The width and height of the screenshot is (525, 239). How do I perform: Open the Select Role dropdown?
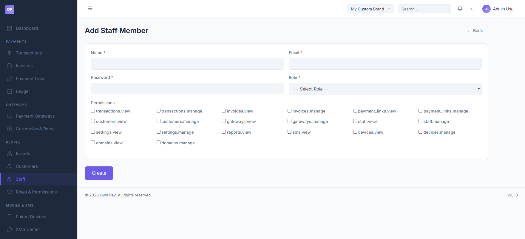385,89
